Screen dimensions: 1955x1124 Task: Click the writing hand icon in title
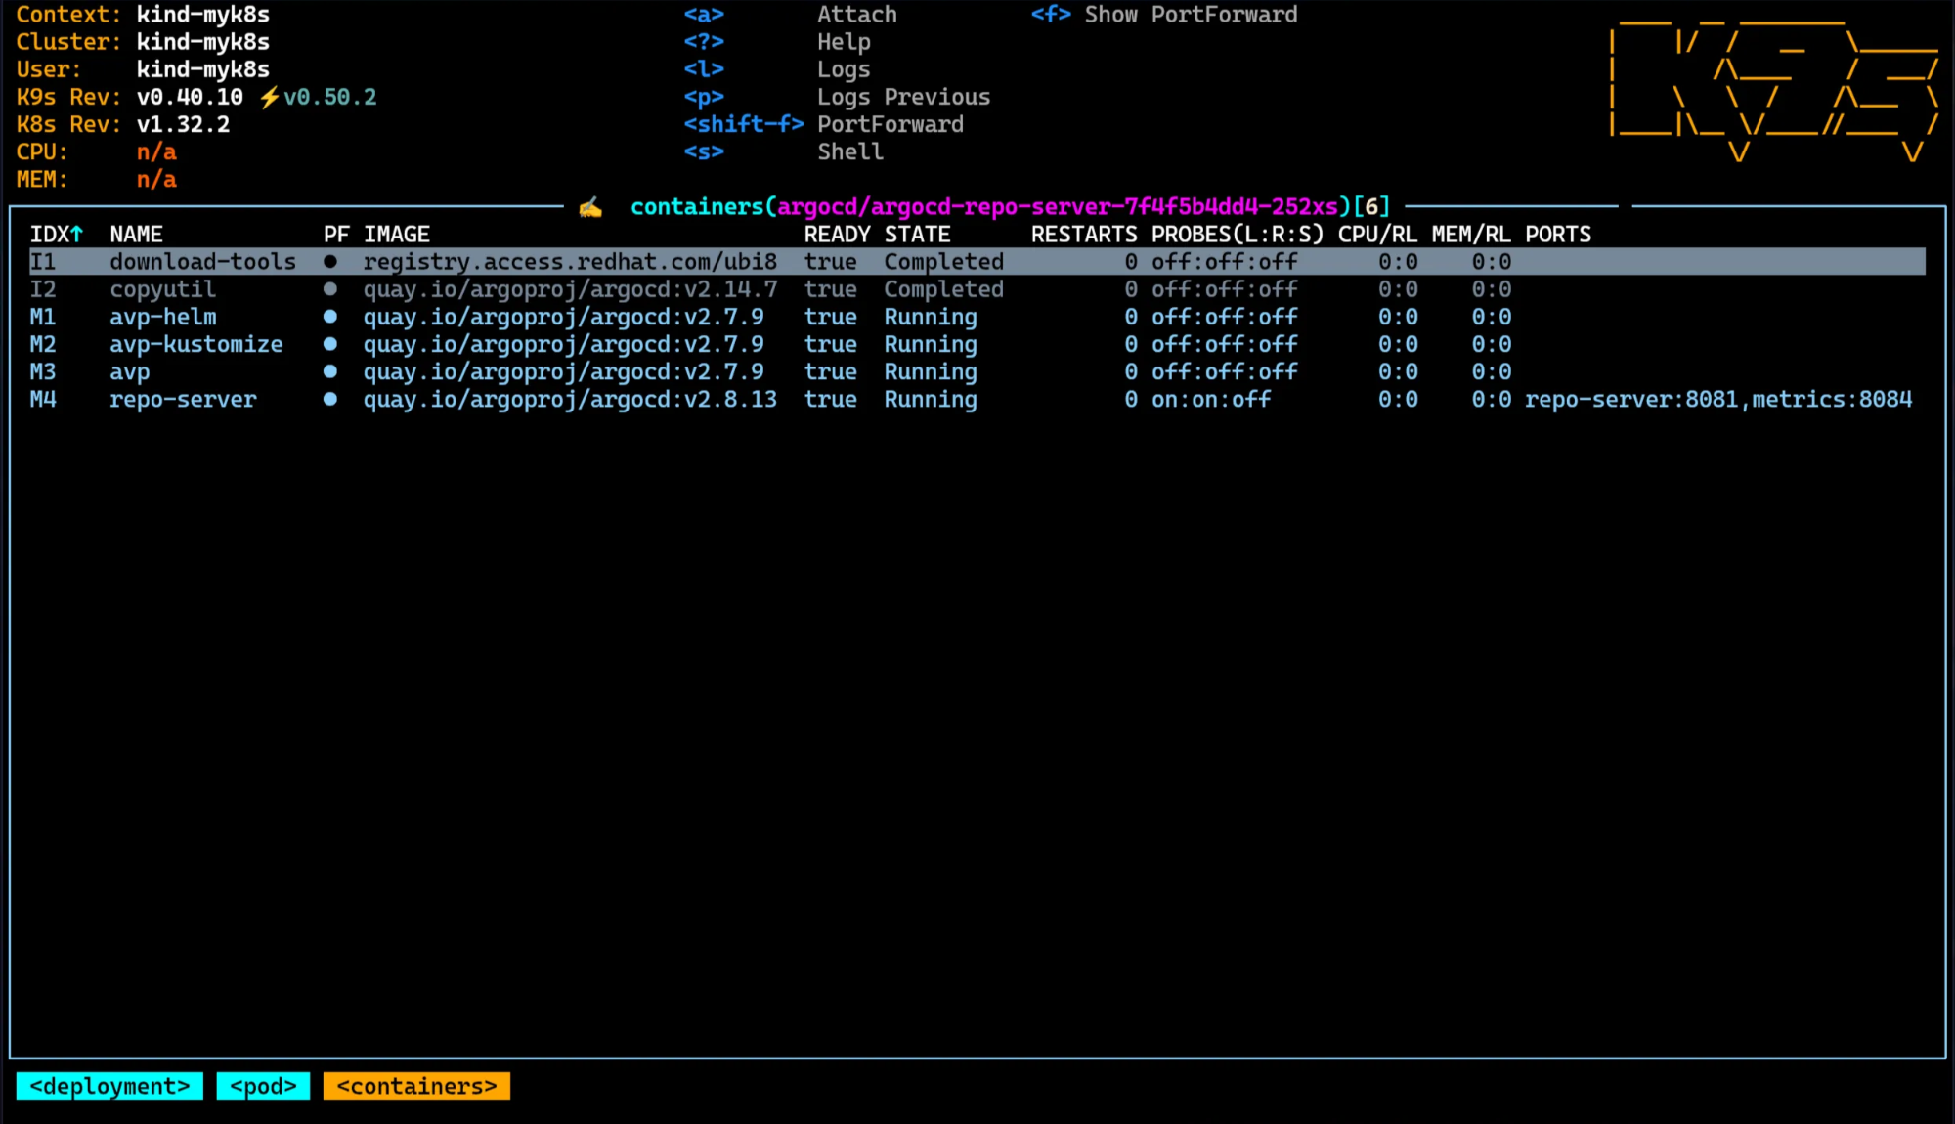[x=589, y=207]
